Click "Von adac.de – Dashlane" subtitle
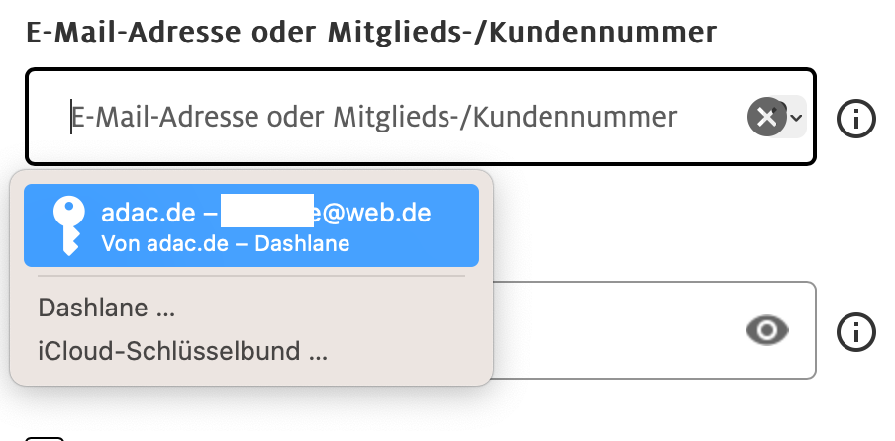Image resolution: width=895 pixels, height=441 pixels. [225, 243]
